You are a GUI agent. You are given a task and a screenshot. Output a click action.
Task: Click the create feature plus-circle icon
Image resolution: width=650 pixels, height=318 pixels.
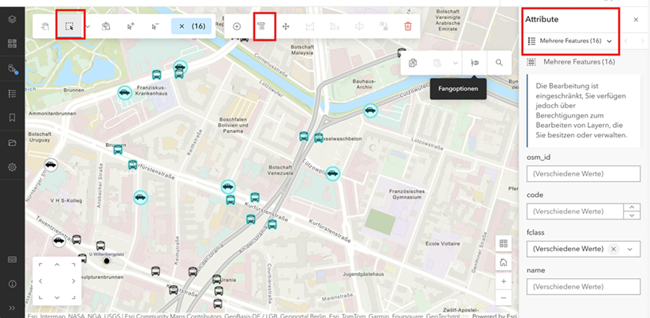(x=237, y=26)
